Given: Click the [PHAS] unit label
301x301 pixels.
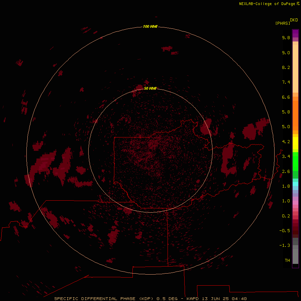Looking at the screenshot, I should (x=283, y=23).
